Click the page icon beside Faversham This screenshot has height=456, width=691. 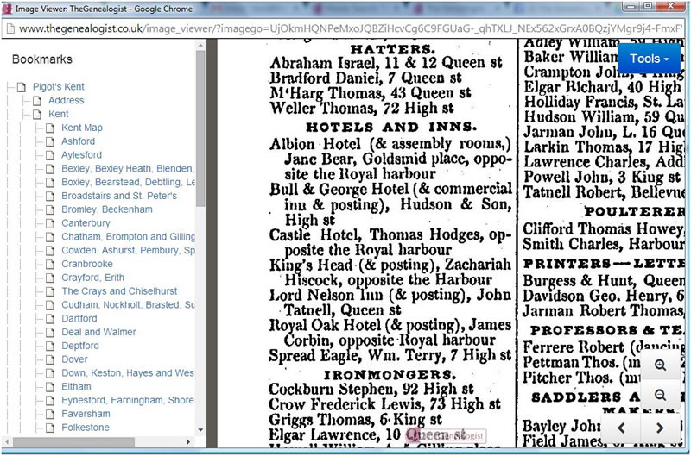(x=50, y=415)
